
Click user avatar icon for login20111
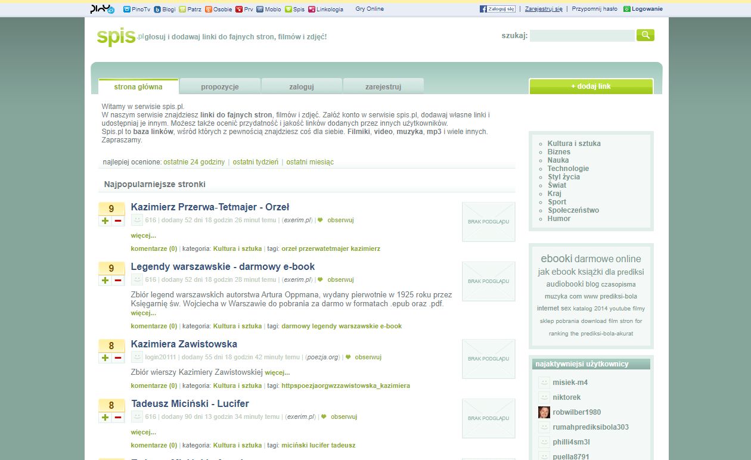pos(137,358)
